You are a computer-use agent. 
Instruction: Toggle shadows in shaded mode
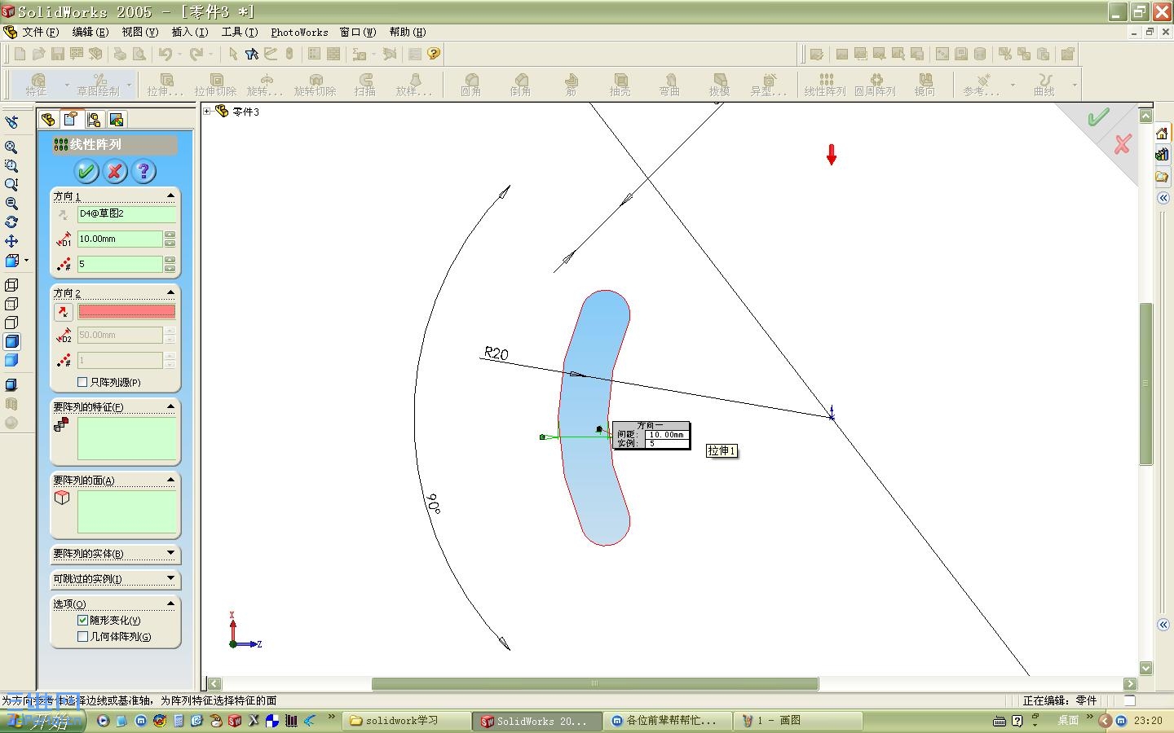[x=11, y=384]
